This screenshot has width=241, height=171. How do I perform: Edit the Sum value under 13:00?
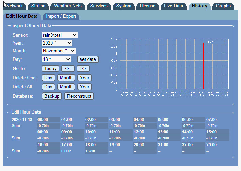[169, 138]
